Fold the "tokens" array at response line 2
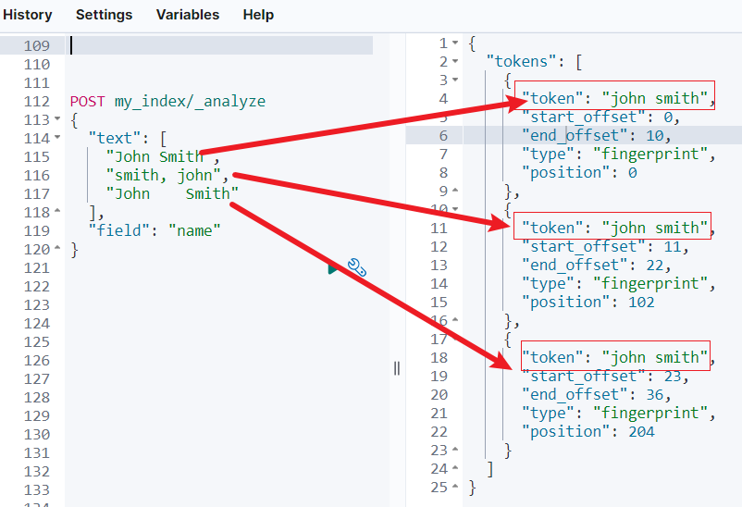Viewport: 742px width, 507px height. coord(455,61)
